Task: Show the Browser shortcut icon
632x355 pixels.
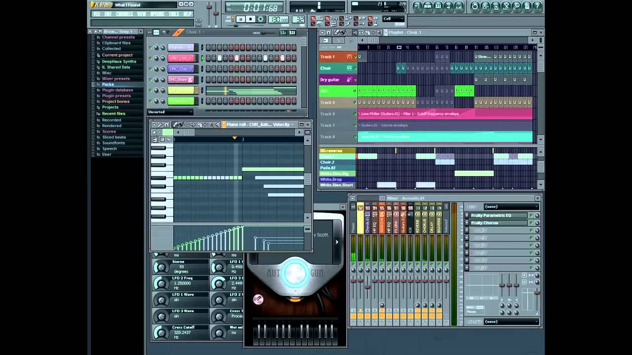Action: click(x=448, y=6)
